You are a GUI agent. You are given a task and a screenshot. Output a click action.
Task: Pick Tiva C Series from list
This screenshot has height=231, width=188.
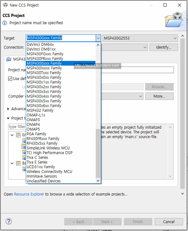[x=61, y=158]
